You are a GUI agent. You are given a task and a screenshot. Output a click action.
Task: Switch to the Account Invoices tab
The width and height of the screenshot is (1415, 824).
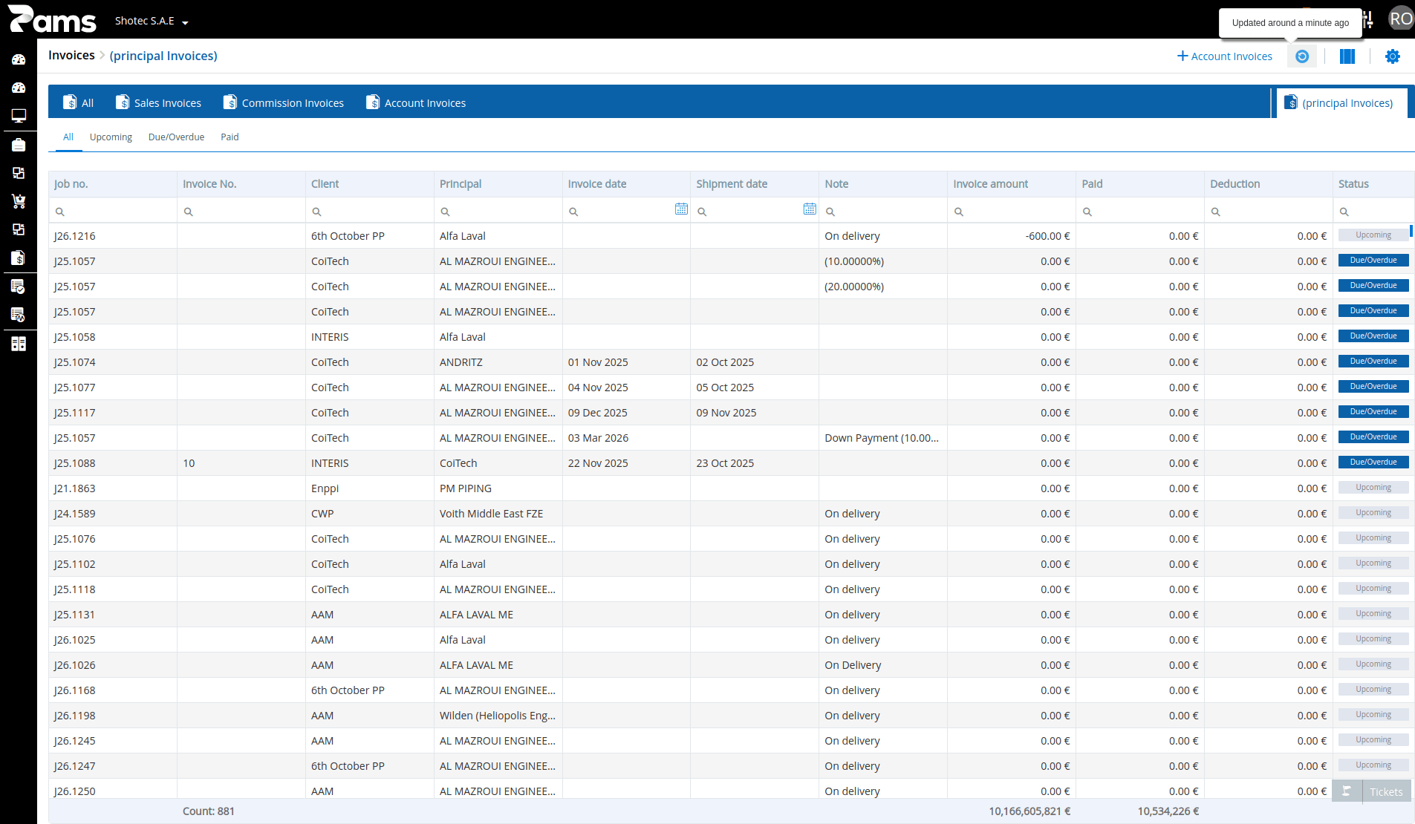pyautogui.click(x=416, y=102)
